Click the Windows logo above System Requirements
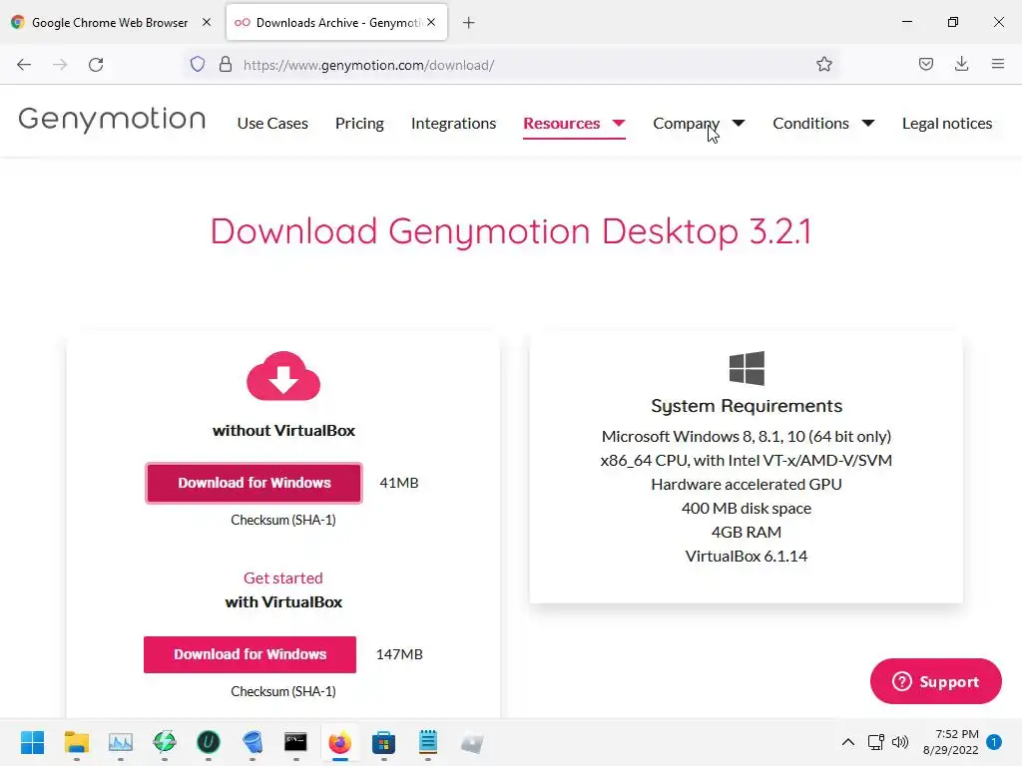 click(747, 368)
